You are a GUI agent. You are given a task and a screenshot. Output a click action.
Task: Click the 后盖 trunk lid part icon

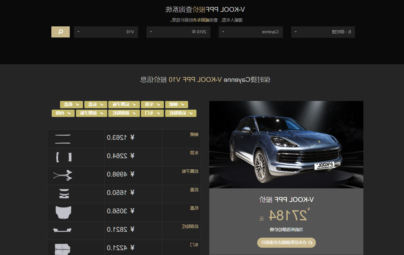(x=64, y=194)
